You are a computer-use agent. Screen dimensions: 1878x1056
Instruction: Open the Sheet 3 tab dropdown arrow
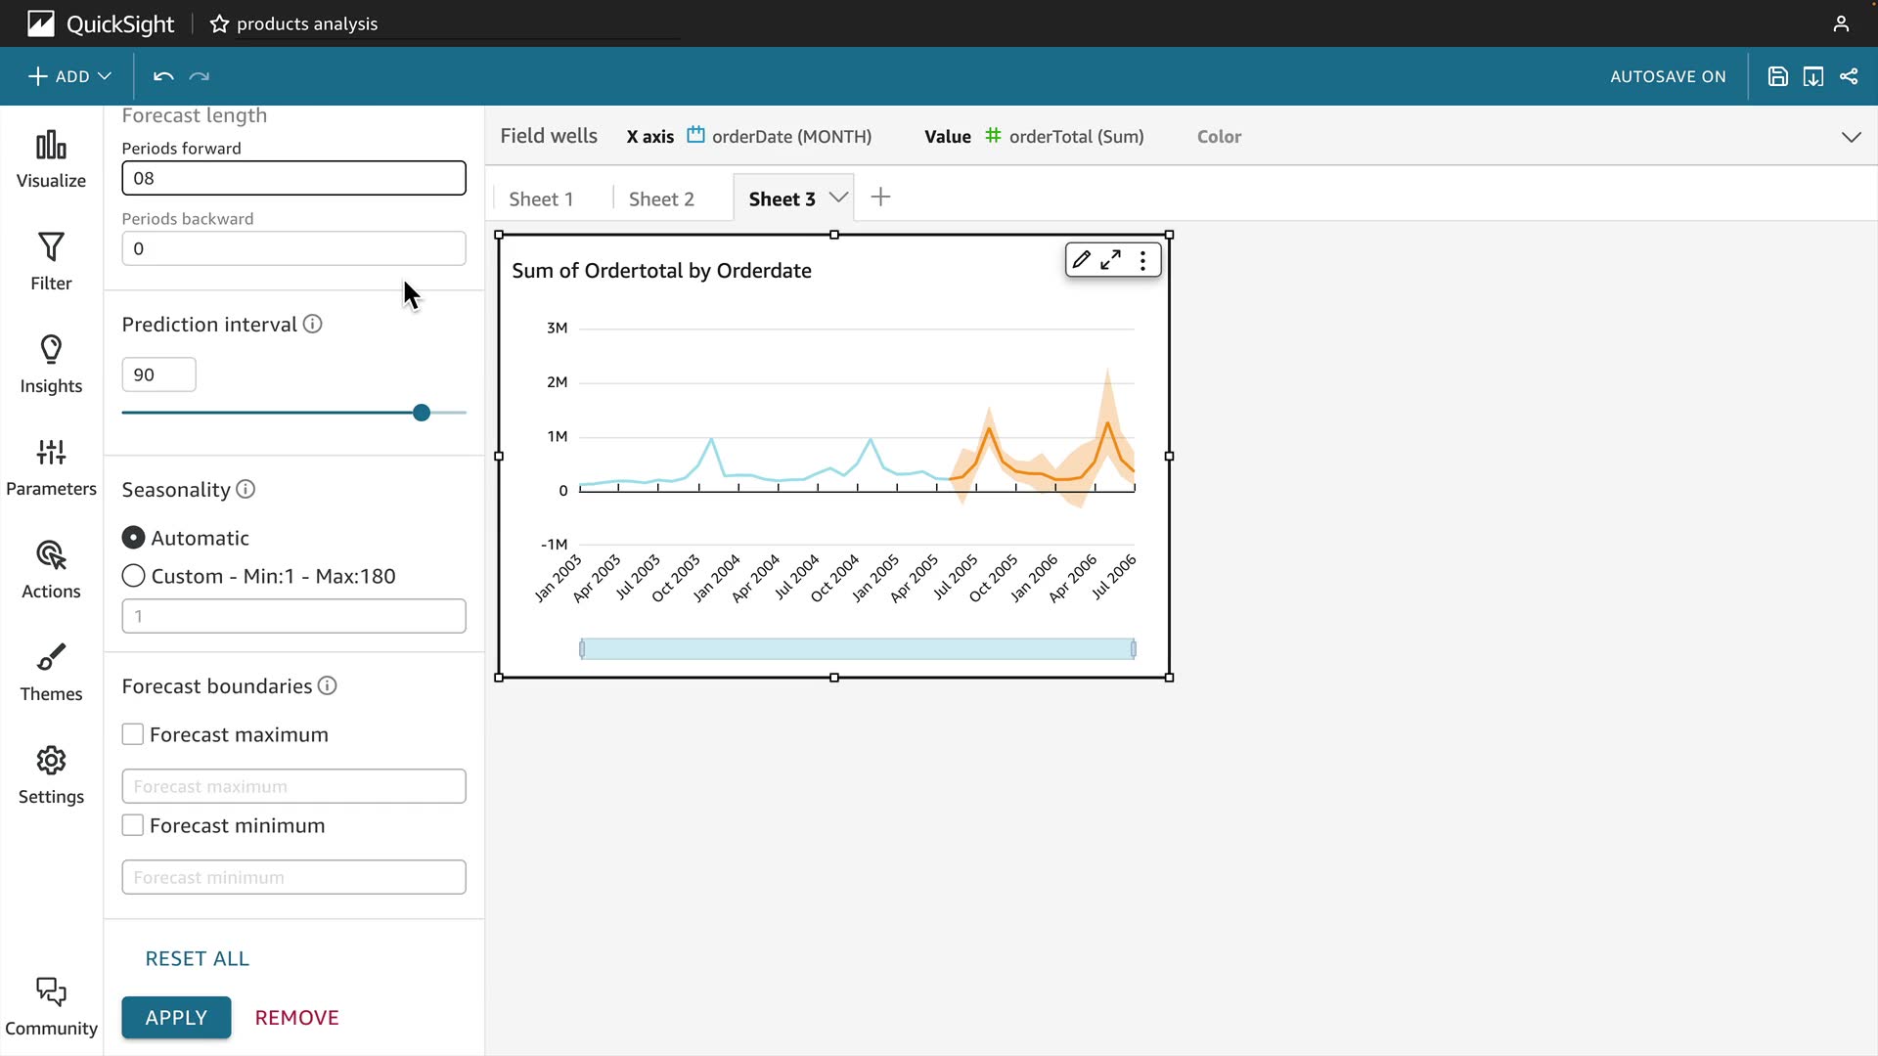click(x=838, y=198)
